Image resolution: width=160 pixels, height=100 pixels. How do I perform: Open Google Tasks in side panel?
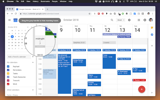152,34
